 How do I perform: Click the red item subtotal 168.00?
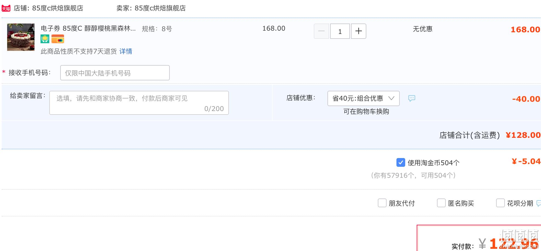pos(525,30)
